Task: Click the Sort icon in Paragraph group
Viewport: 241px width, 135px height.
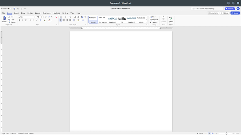Action: [82, 17]
